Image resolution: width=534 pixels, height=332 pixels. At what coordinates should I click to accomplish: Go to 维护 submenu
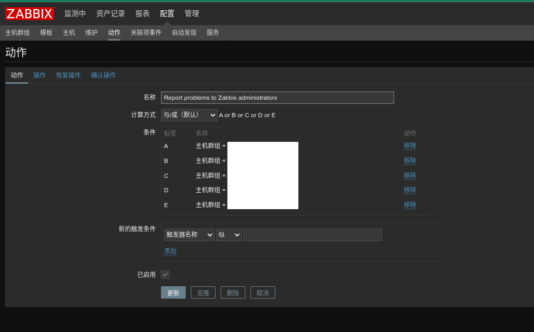tap(91, 33)
